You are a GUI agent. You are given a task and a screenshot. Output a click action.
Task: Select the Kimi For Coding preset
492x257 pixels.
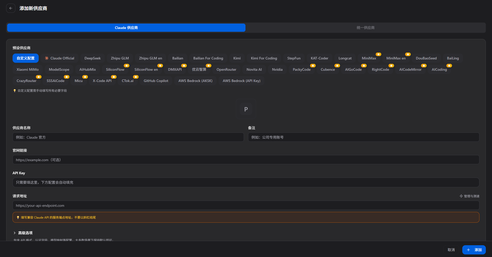coord(264,58)
